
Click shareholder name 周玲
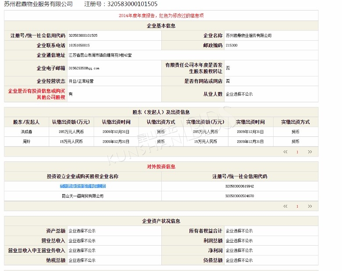pos(26,142)
